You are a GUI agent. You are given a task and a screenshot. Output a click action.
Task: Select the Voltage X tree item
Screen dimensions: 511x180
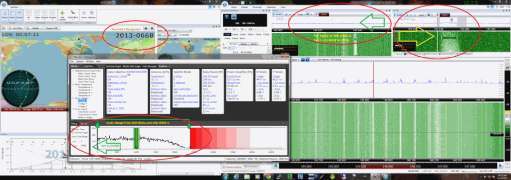82,101
